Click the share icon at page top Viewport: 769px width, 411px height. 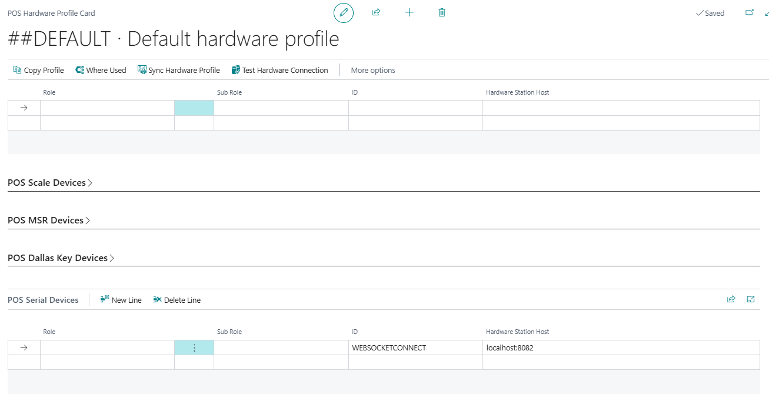(376, 12)
